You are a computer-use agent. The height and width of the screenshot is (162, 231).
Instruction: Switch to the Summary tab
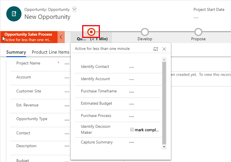16,52
